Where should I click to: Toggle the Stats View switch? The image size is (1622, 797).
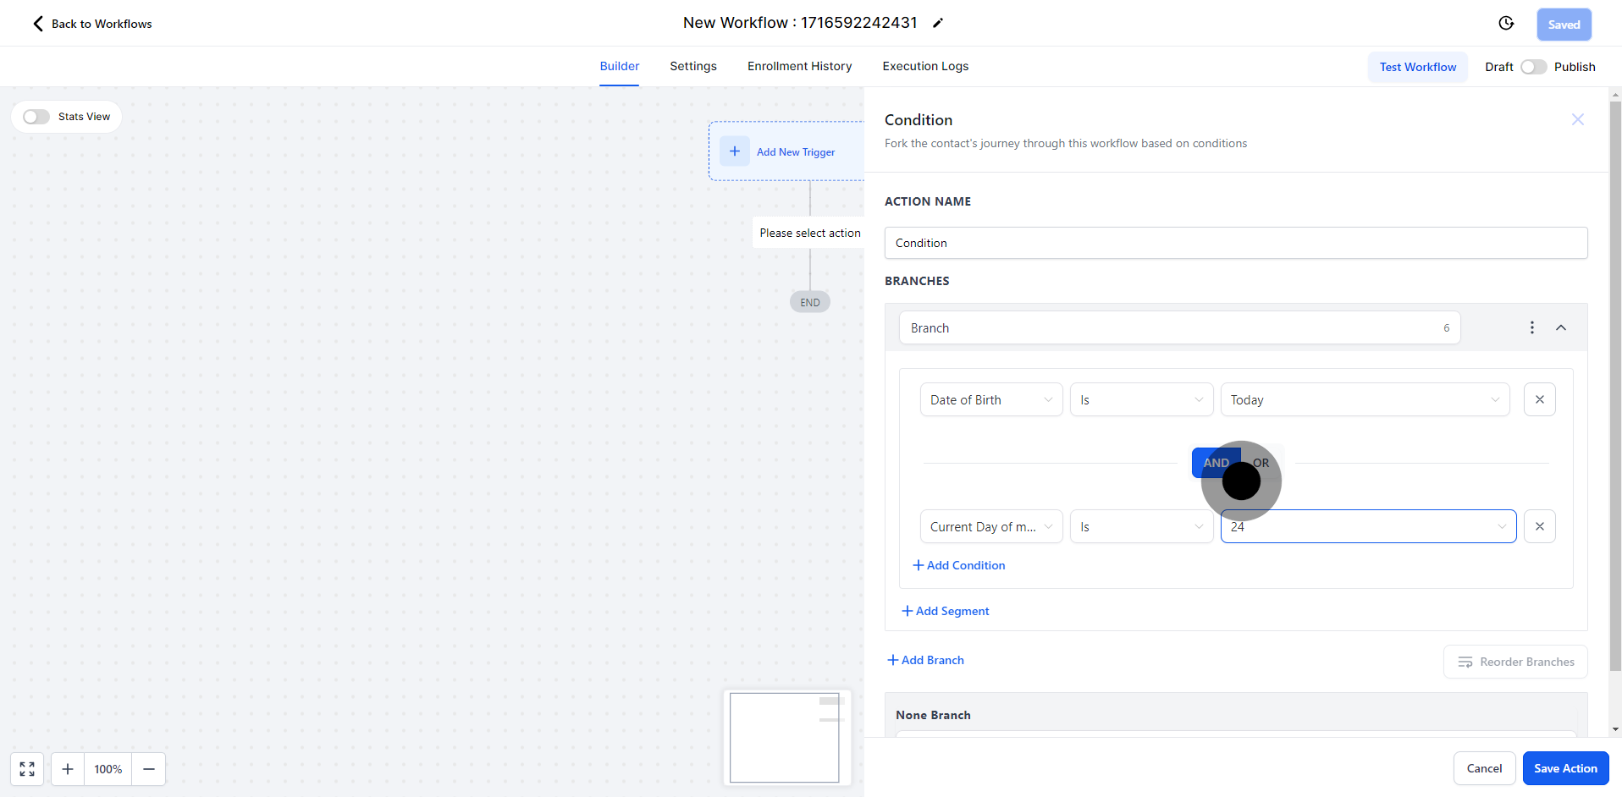point(36,117)
